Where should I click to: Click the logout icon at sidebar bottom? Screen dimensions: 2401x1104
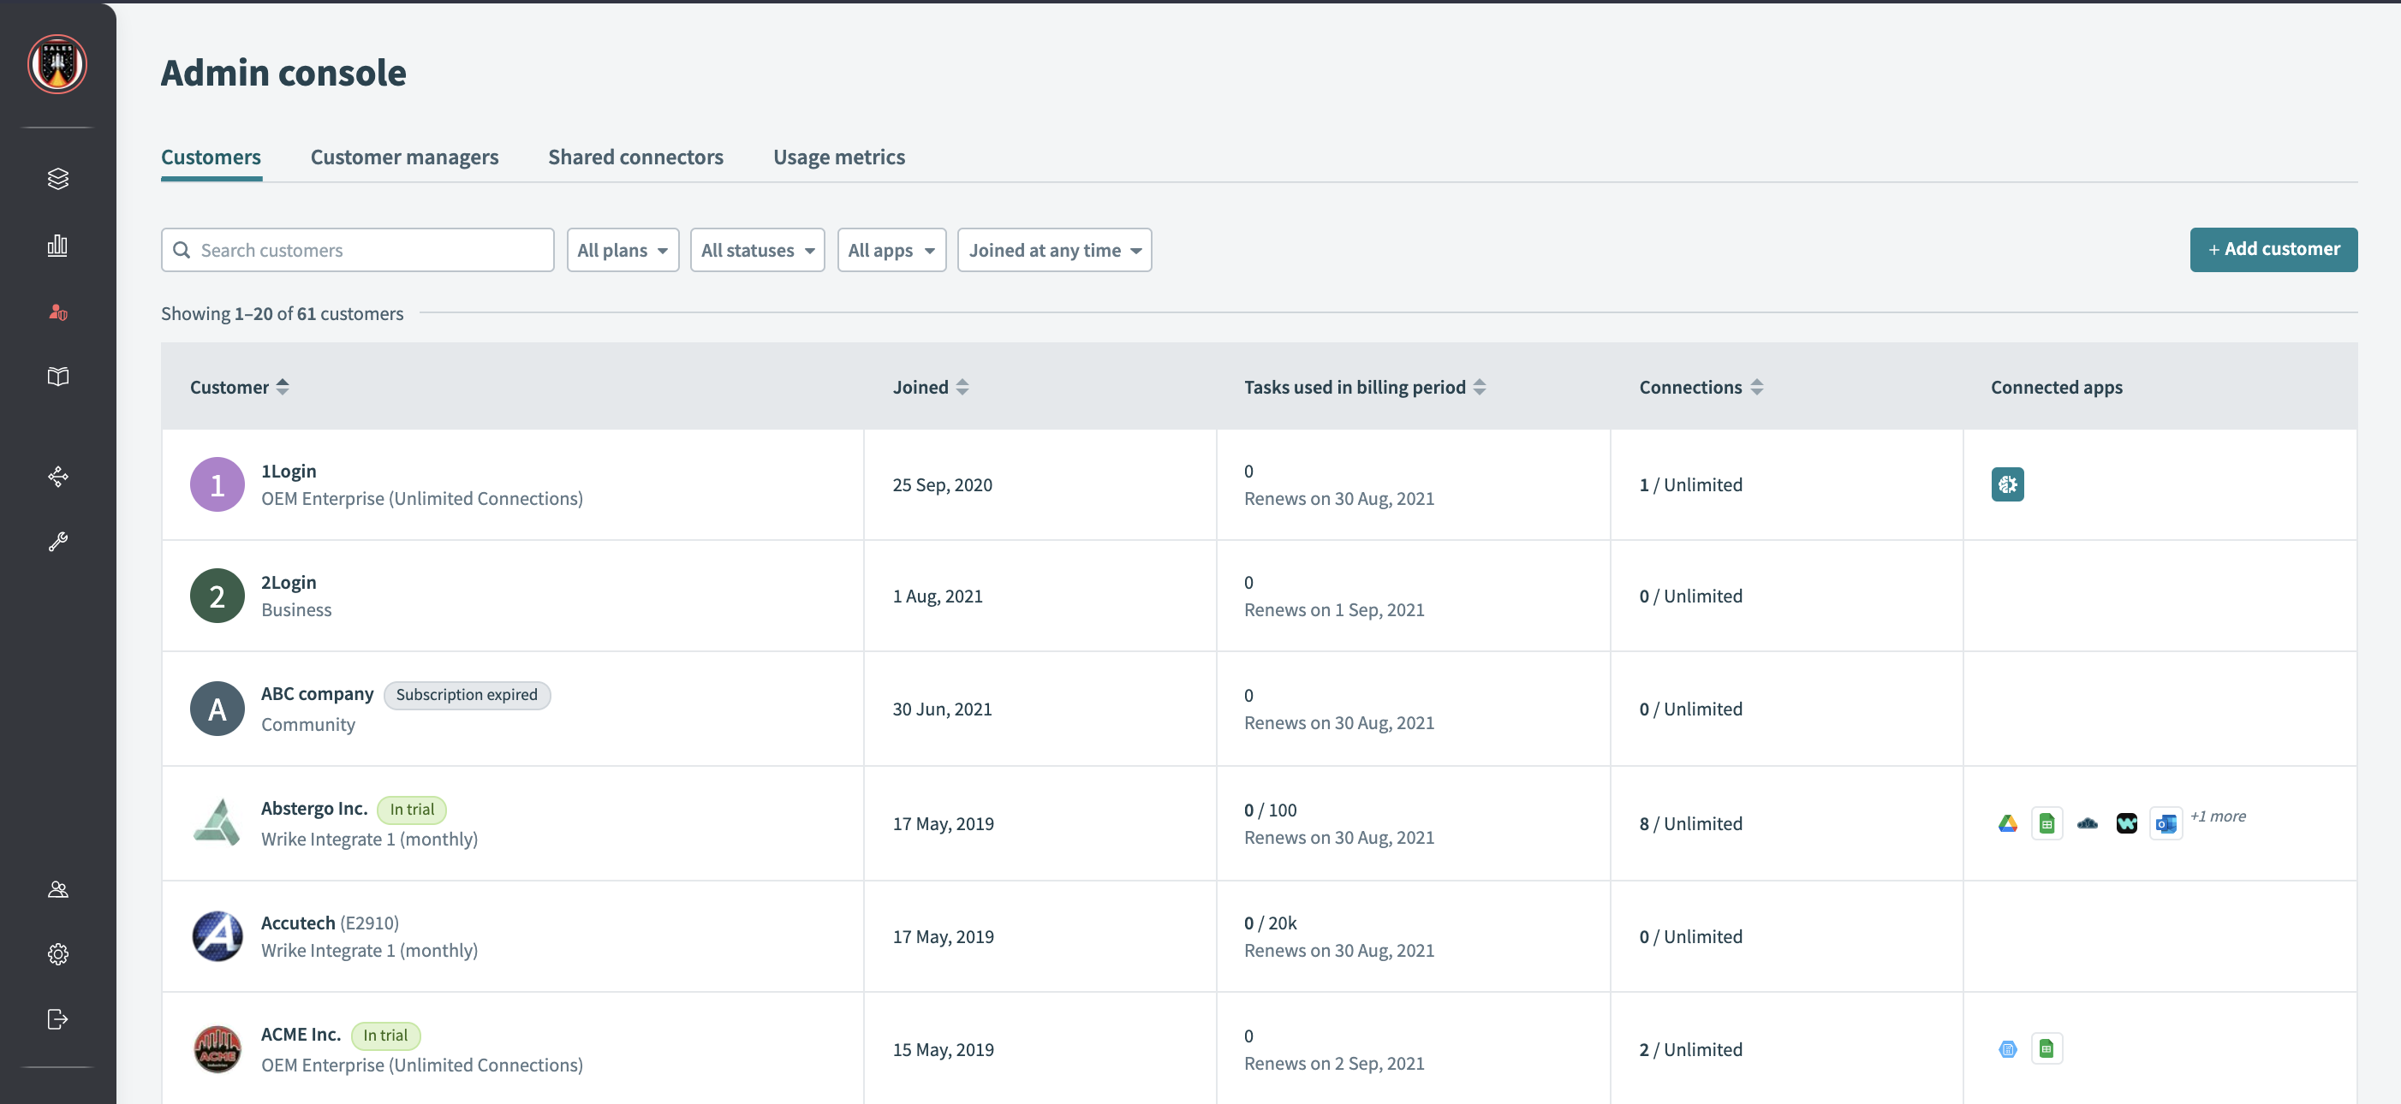57,1018
